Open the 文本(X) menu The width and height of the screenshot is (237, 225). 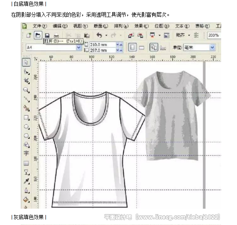point(182,26)
